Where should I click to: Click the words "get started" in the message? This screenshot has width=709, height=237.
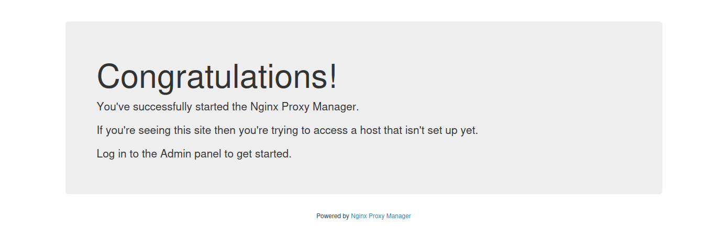click(263, 154)
